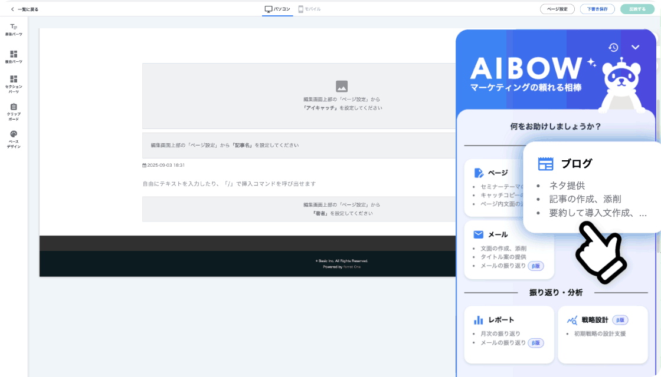Viewport: 661px width, 377px height.
Task: Choose the ブログ card in AIBOW
Action: (591, 187)
